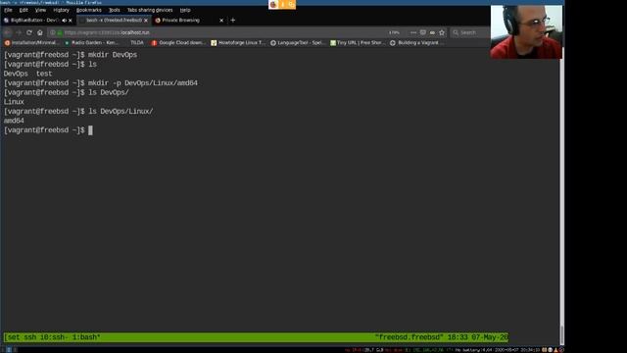
Task: Select the bash freebsd tab
Action: click(x=114, y=20)
